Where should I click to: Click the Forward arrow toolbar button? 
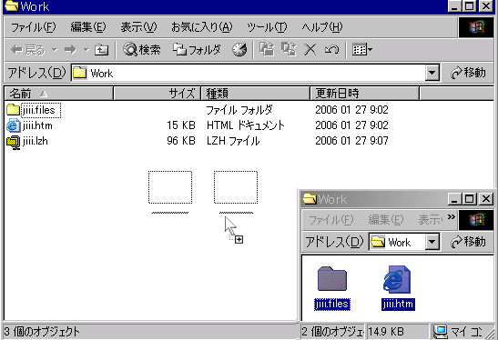70,50
